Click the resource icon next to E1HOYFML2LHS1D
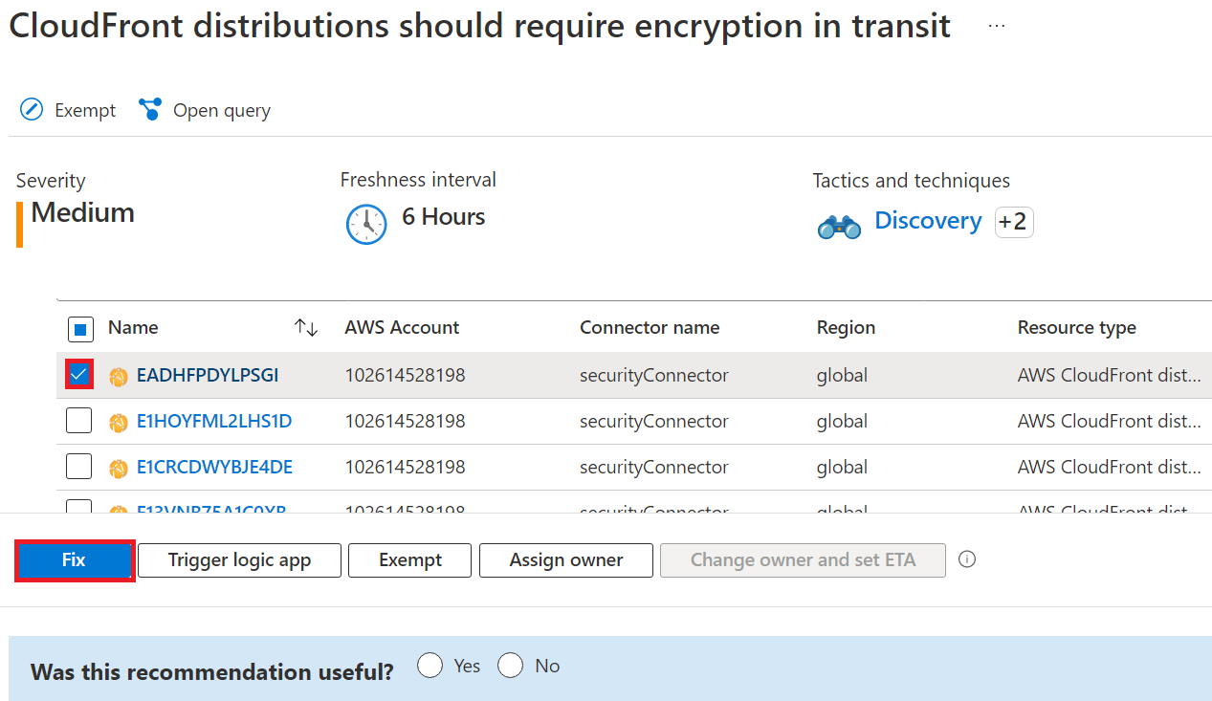 coord(119,423)
